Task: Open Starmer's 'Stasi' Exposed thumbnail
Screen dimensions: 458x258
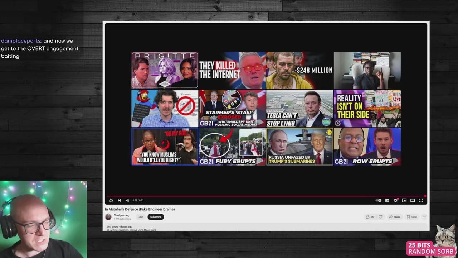Action: pos(232,109)
